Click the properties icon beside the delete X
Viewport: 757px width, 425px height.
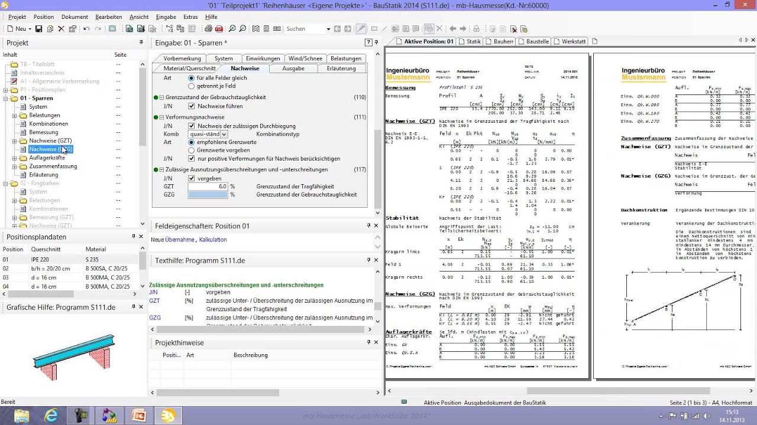point(72,29)
